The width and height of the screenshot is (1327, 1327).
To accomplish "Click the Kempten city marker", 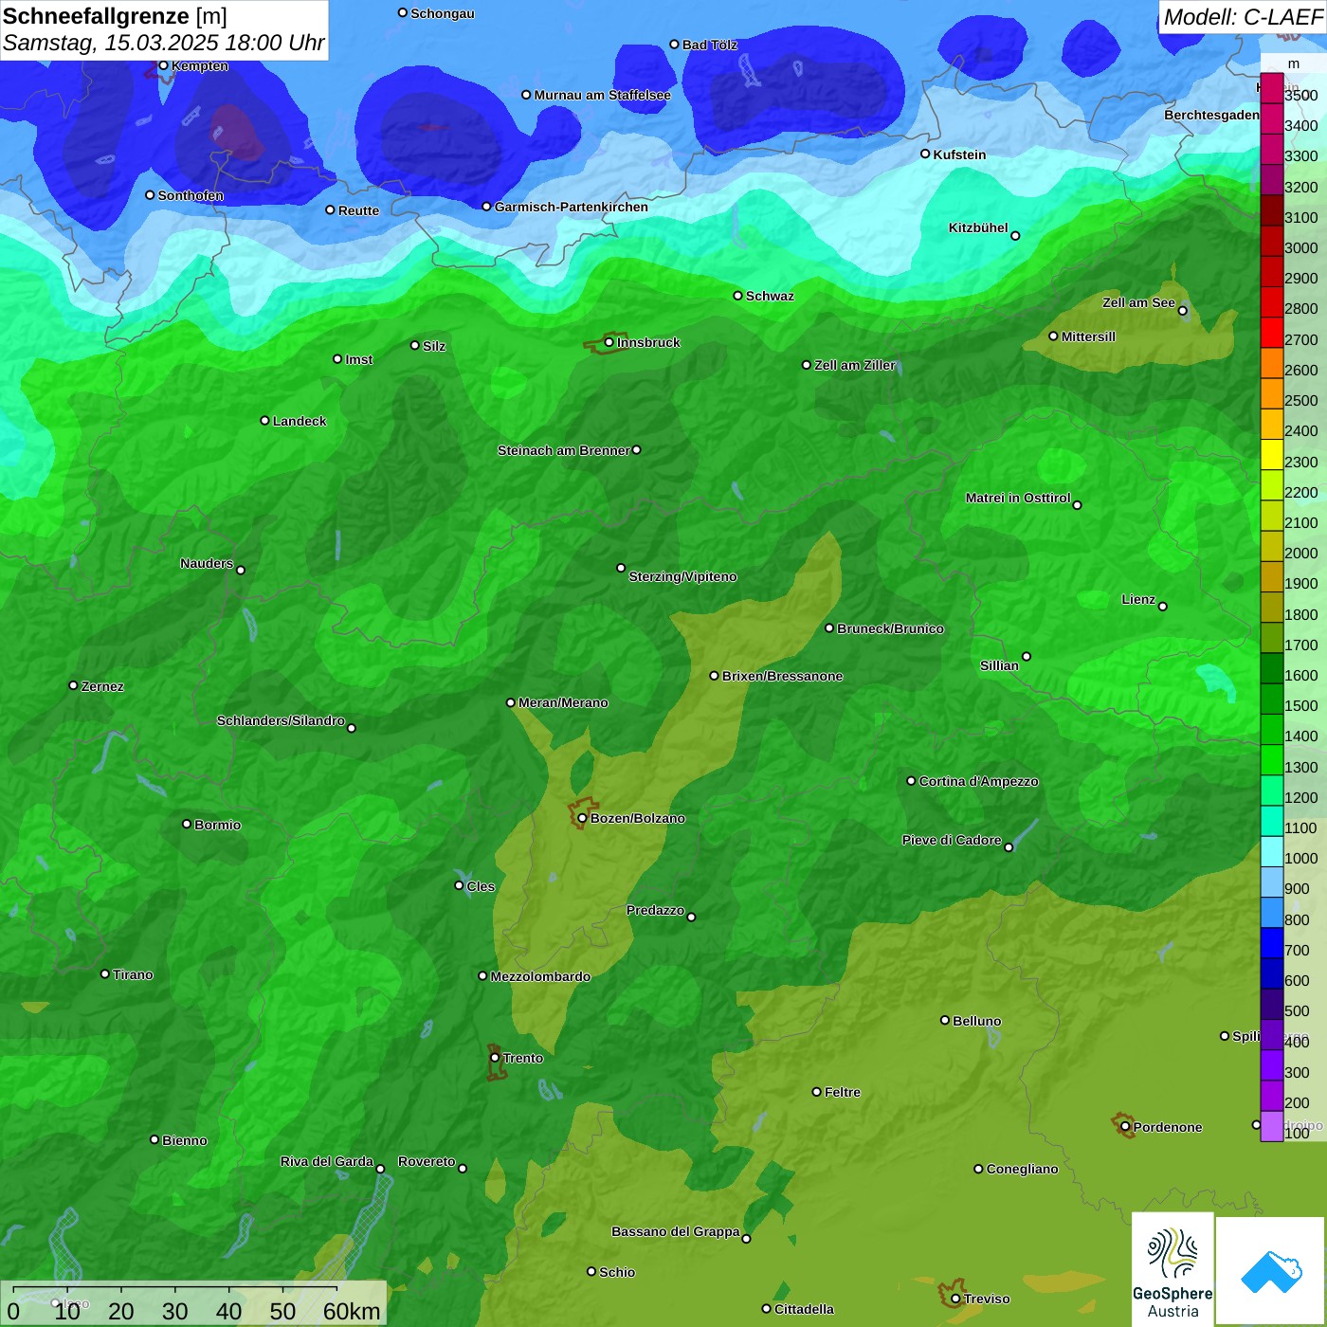I will [x=163, y=65].
